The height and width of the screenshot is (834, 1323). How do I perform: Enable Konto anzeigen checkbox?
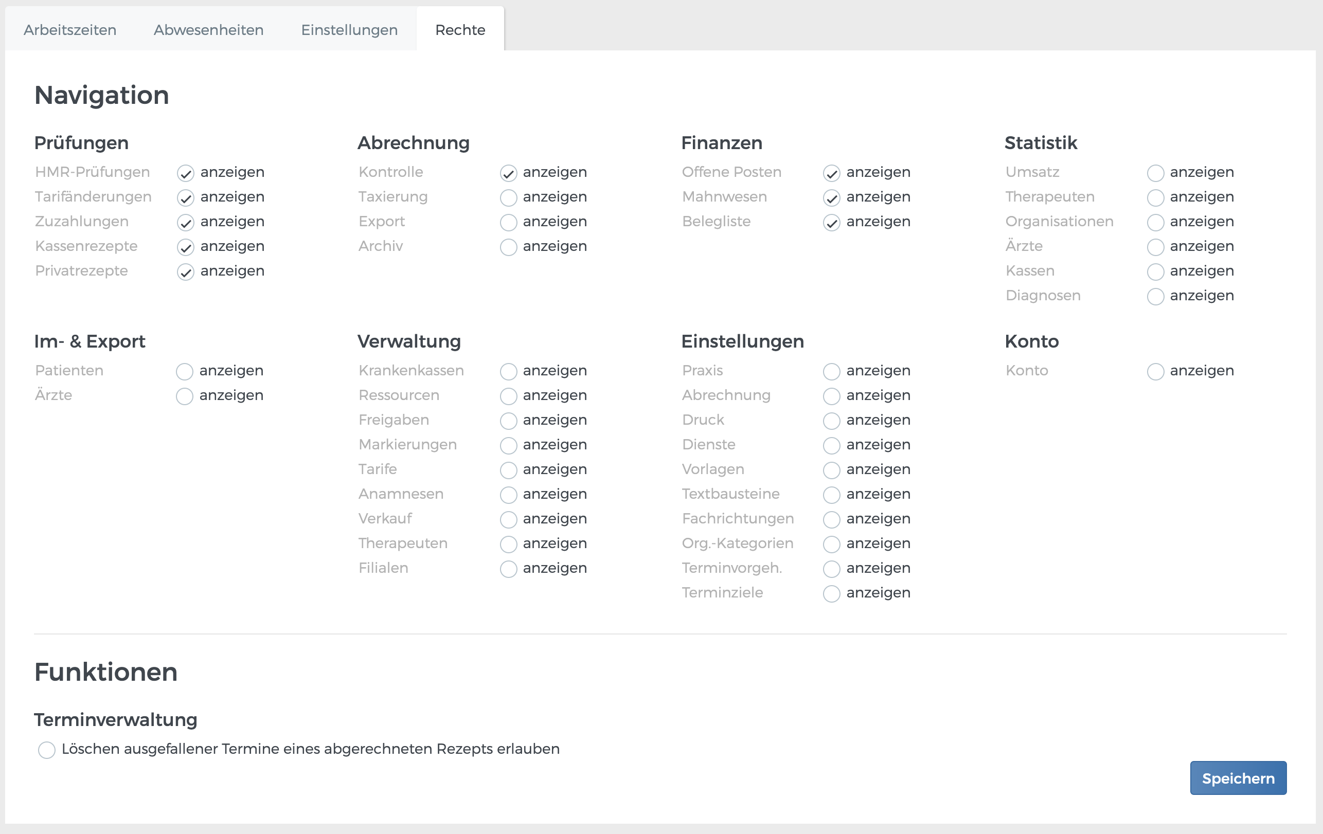[x=1155, y=372]
